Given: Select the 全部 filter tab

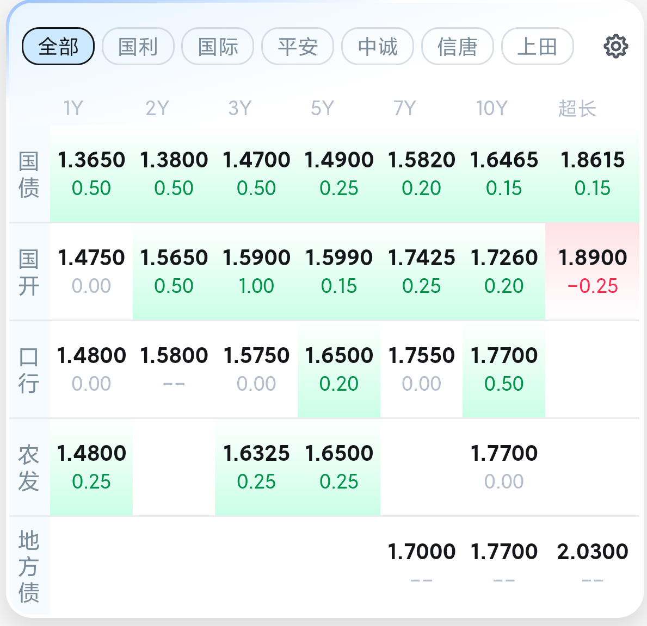Looking at the screenshot, I should pos(58,46).
